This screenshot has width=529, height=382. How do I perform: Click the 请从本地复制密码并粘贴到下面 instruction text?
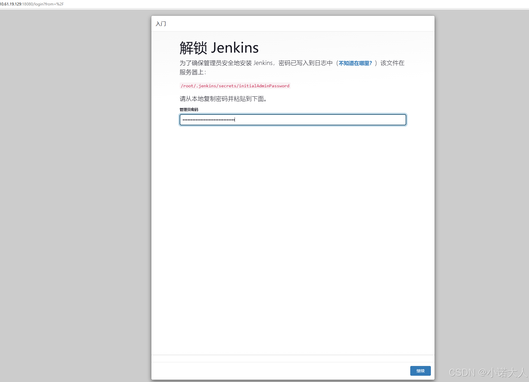(x=223, y=99)
